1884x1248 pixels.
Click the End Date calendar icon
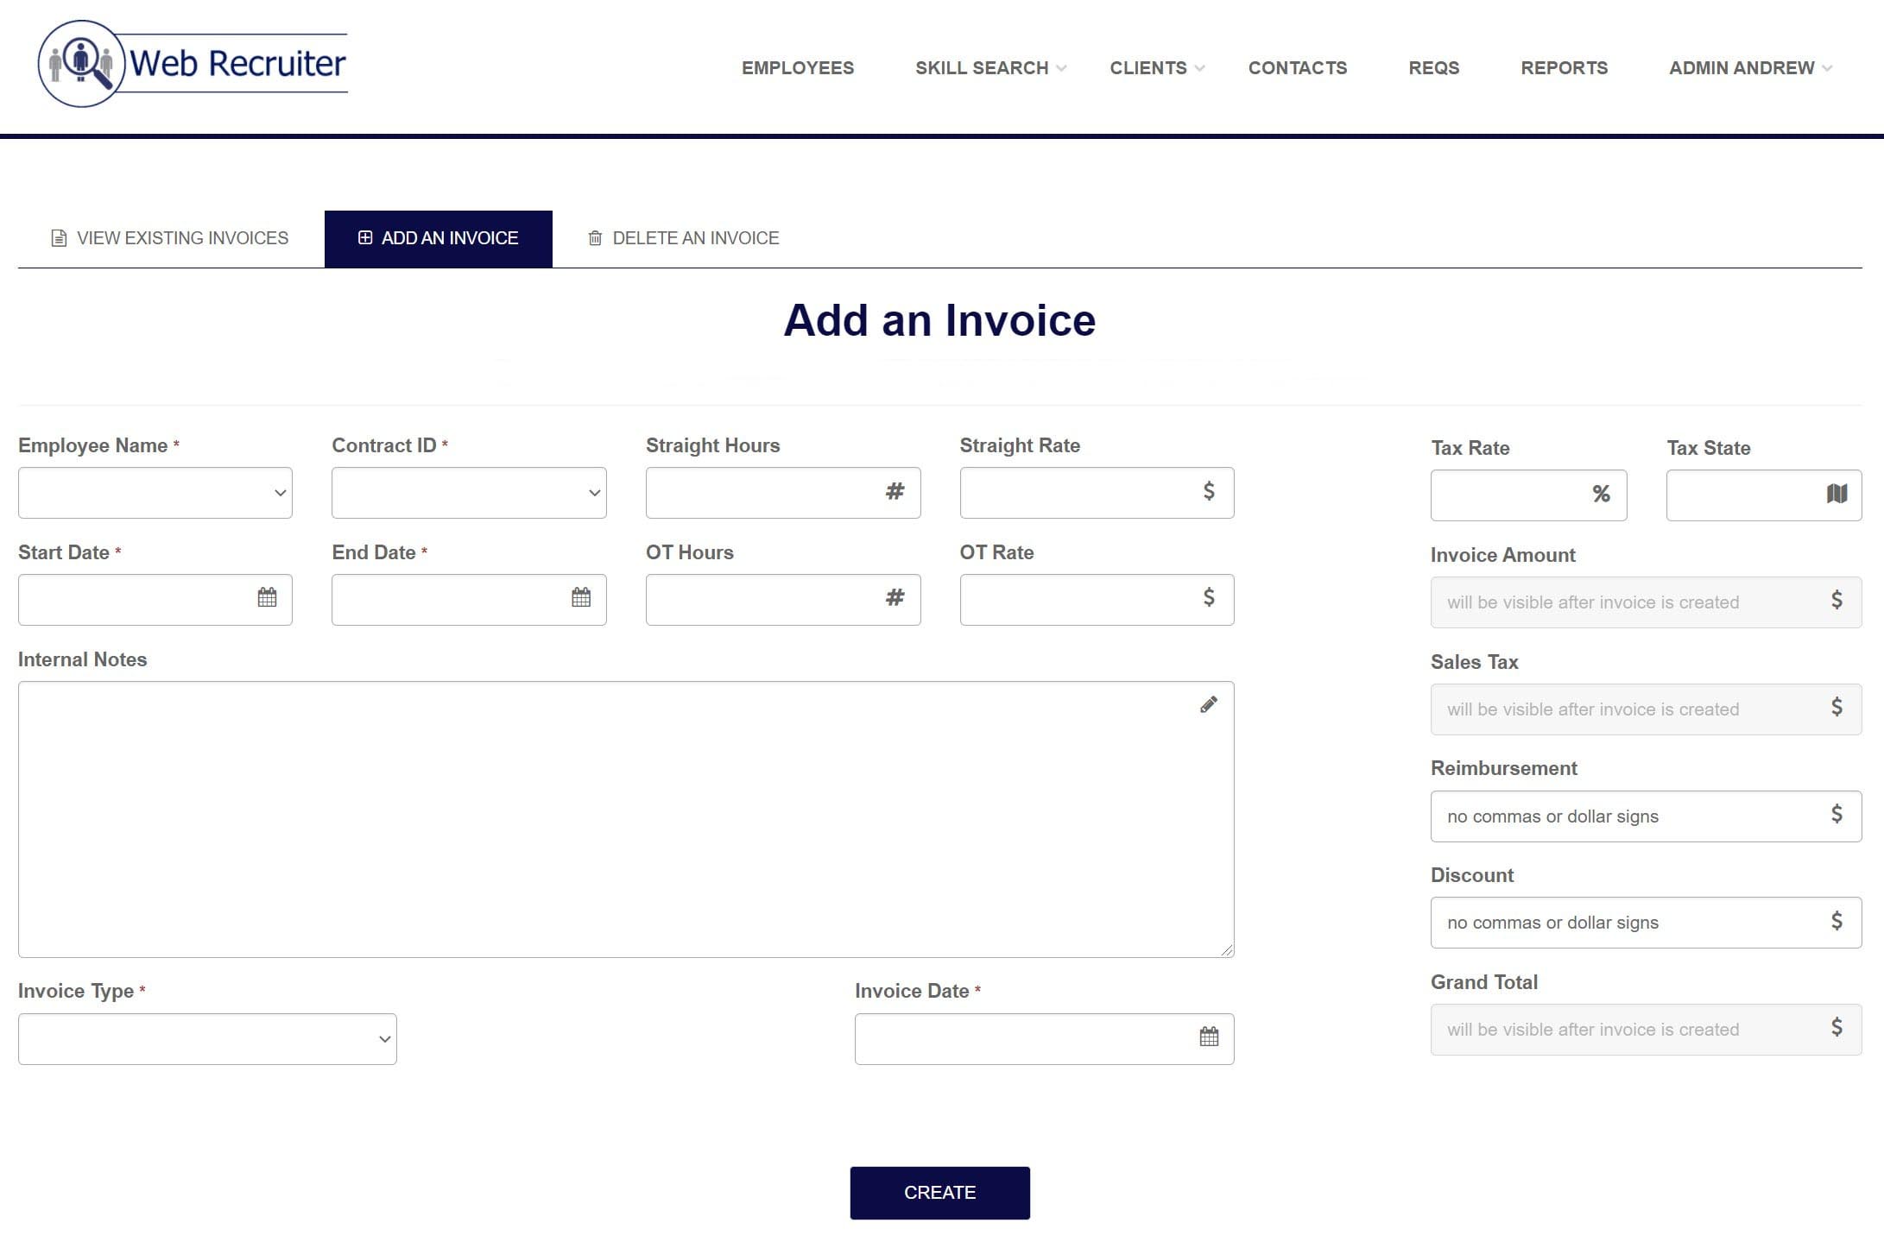(581, 597)
